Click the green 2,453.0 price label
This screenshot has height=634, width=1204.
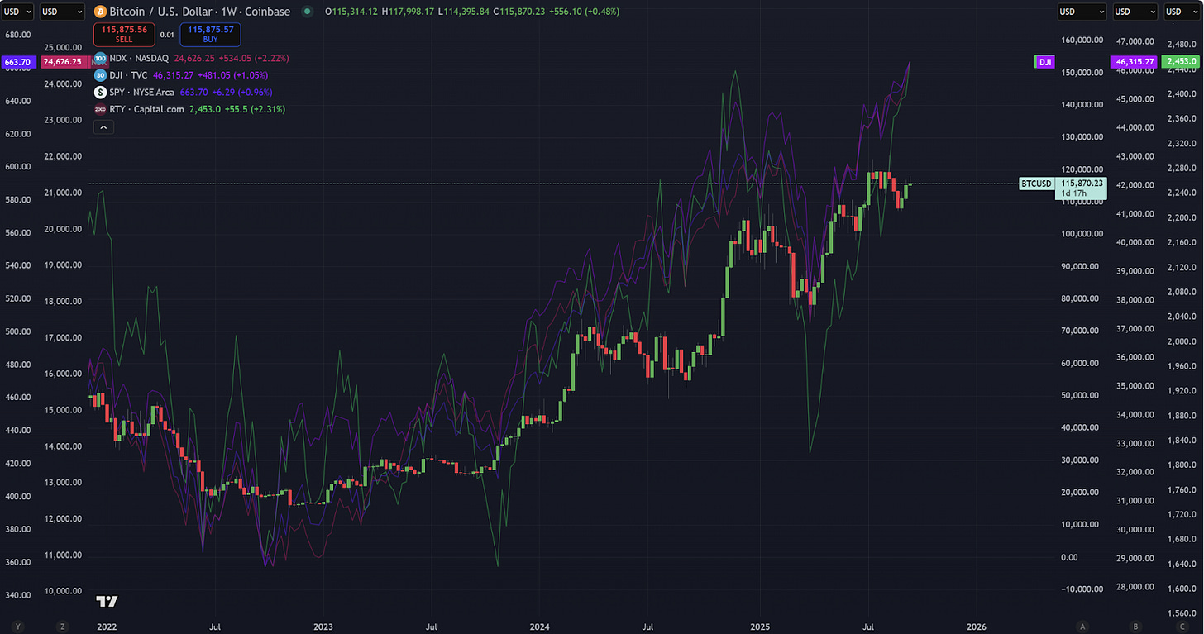point(1180,61)
